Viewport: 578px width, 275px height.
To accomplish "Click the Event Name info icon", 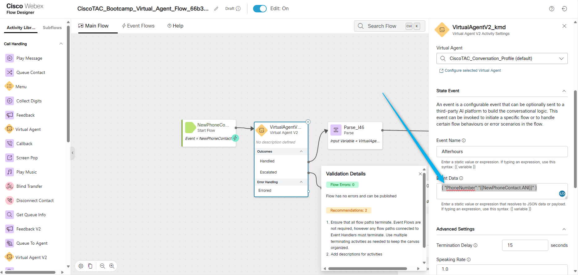I will 464,140.
